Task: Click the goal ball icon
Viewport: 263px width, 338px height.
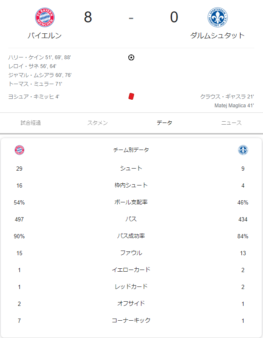Action: [131, 57]
